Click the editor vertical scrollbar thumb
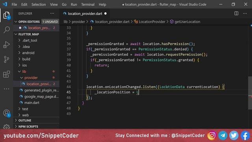This screenshot has width=252, height=142. tap(250, 93)
